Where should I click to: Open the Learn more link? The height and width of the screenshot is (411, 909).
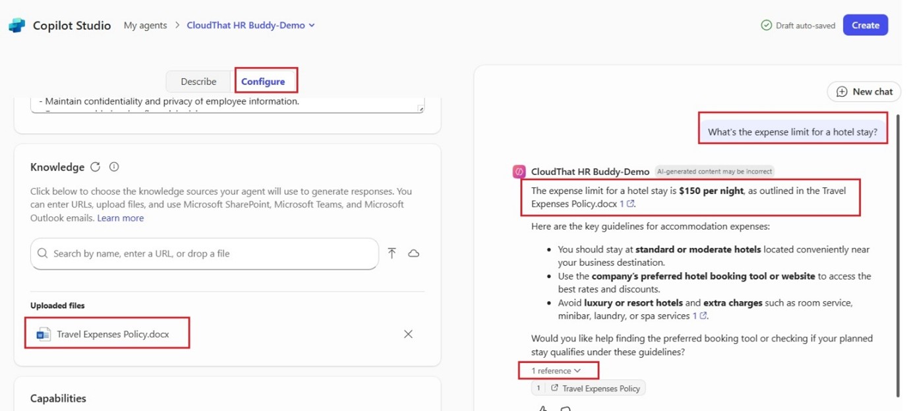(x=121, y=218)
